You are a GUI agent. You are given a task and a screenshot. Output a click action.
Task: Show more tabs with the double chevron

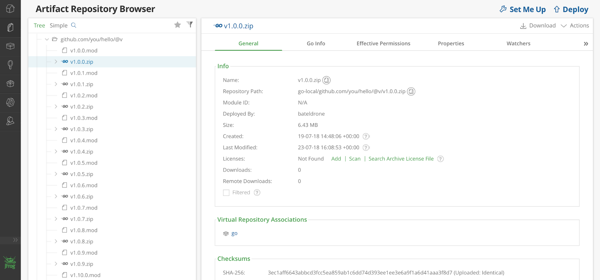coord(586,44)
